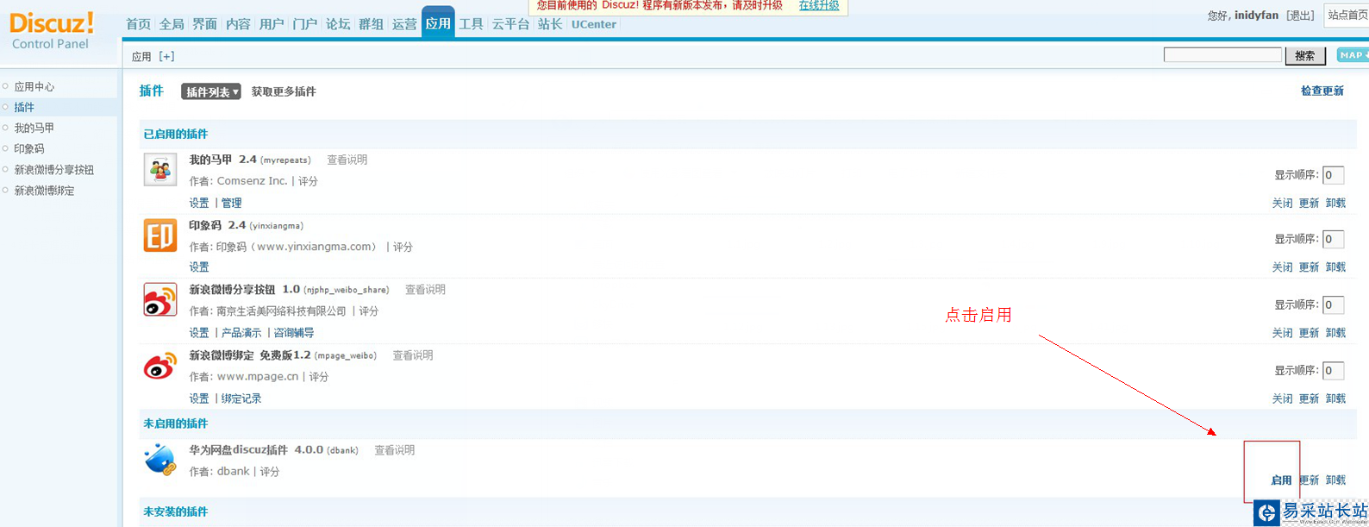
Task: Click 更新 for 新浪微博分享按钮 plugin
Action: (1309, 333)
